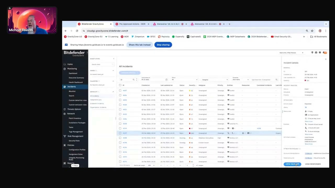Open incident #407 link
This screenshot has height=188, width=335.
coord(125,91)
